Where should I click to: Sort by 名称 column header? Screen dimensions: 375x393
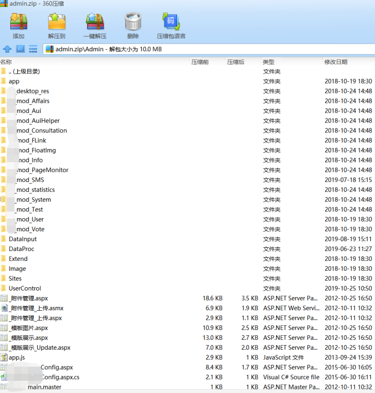coord(6,62)
